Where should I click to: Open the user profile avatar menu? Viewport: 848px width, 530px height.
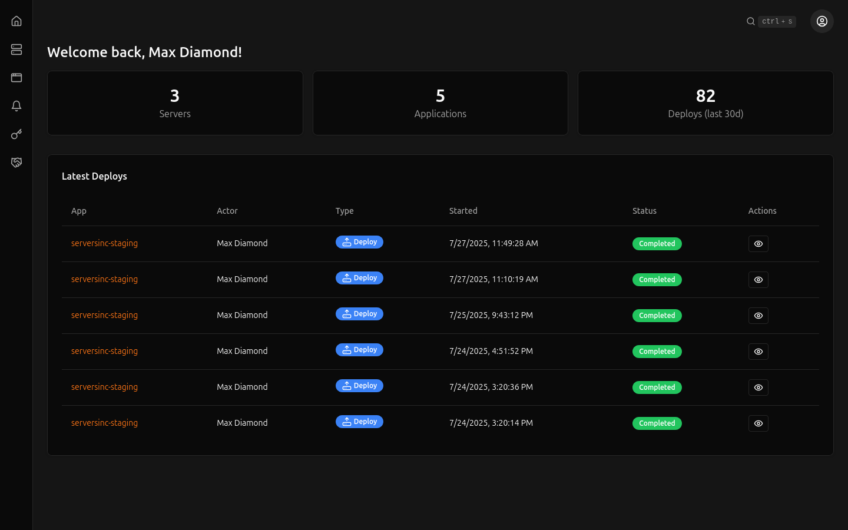(821, 21)
